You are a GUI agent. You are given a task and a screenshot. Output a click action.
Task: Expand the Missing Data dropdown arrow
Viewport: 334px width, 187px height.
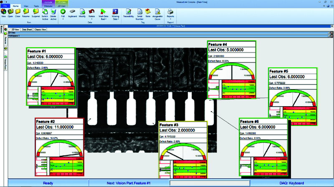[x=118, y=19]
